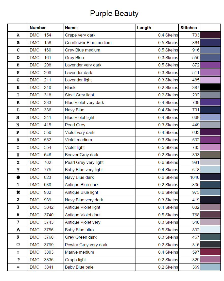Screen dimensions: 224x281
Task: Select the colon symbol for Mauve medium
Action: [18, 252]
